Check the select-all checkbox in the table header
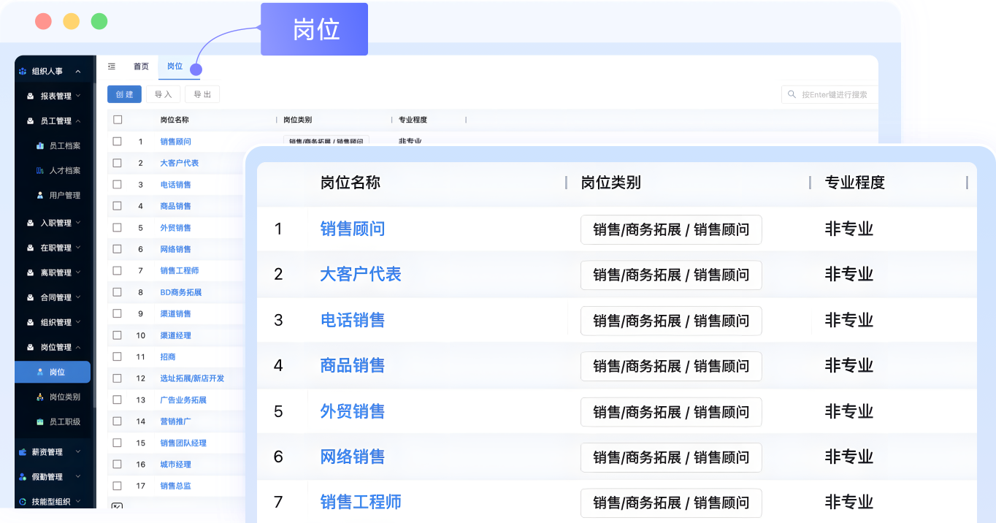Viewport: 996px width, 523px height. [x=116, y=121]
